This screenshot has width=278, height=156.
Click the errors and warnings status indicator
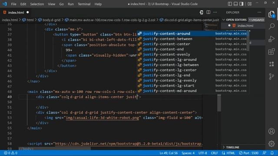10,153
